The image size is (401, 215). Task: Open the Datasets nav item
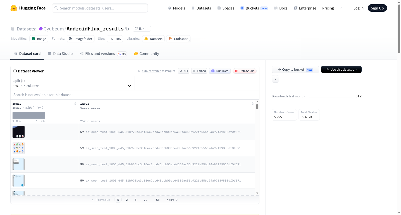(x=201, y=8)
